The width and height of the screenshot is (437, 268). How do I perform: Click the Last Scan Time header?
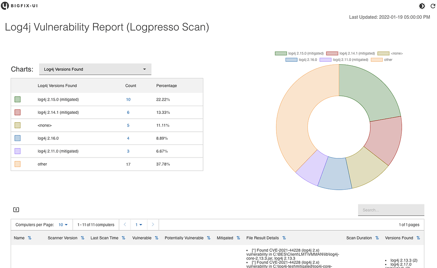104,238
